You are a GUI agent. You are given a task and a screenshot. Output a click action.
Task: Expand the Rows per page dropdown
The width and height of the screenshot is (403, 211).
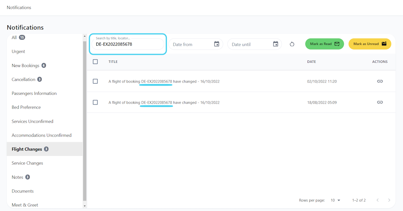tap(336, 200)
